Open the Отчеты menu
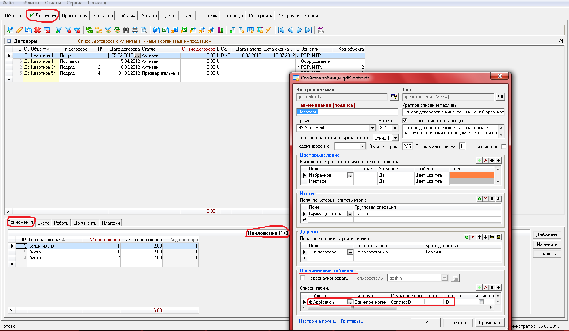 point(53,2)
